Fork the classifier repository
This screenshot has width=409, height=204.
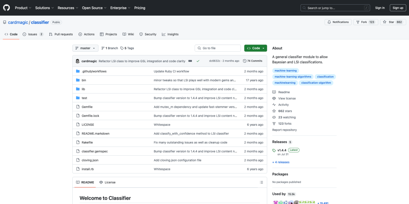[362, 22]
